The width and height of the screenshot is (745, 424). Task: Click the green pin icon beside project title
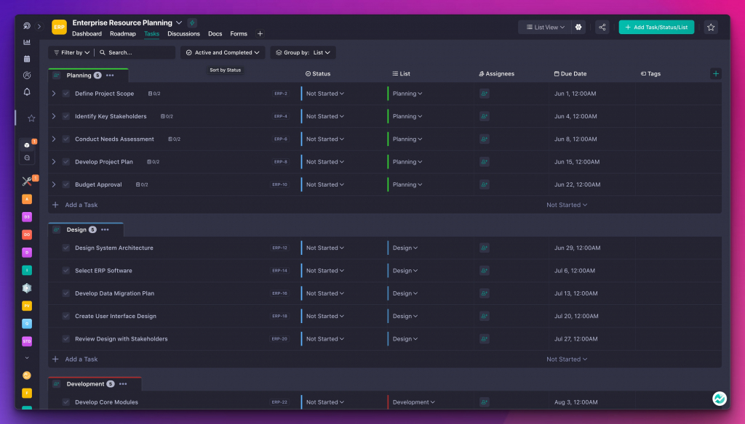(x=192, y=23)
